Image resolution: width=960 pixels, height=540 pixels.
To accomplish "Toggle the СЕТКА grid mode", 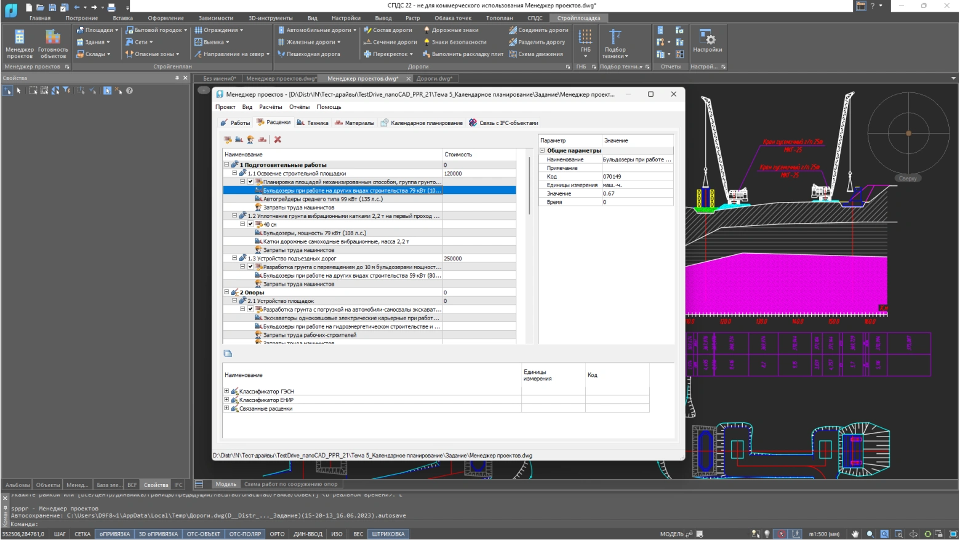I will tap(82, 534).
